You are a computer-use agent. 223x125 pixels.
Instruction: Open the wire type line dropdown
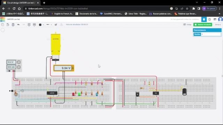49,25
